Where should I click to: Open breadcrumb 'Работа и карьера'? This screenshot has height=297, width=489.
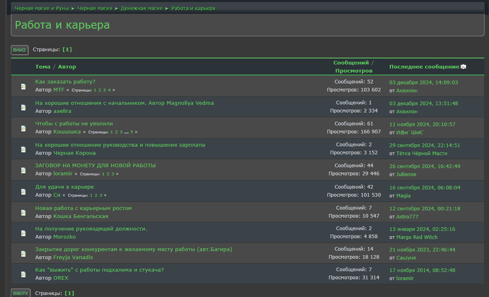click(x=193, y=8)
